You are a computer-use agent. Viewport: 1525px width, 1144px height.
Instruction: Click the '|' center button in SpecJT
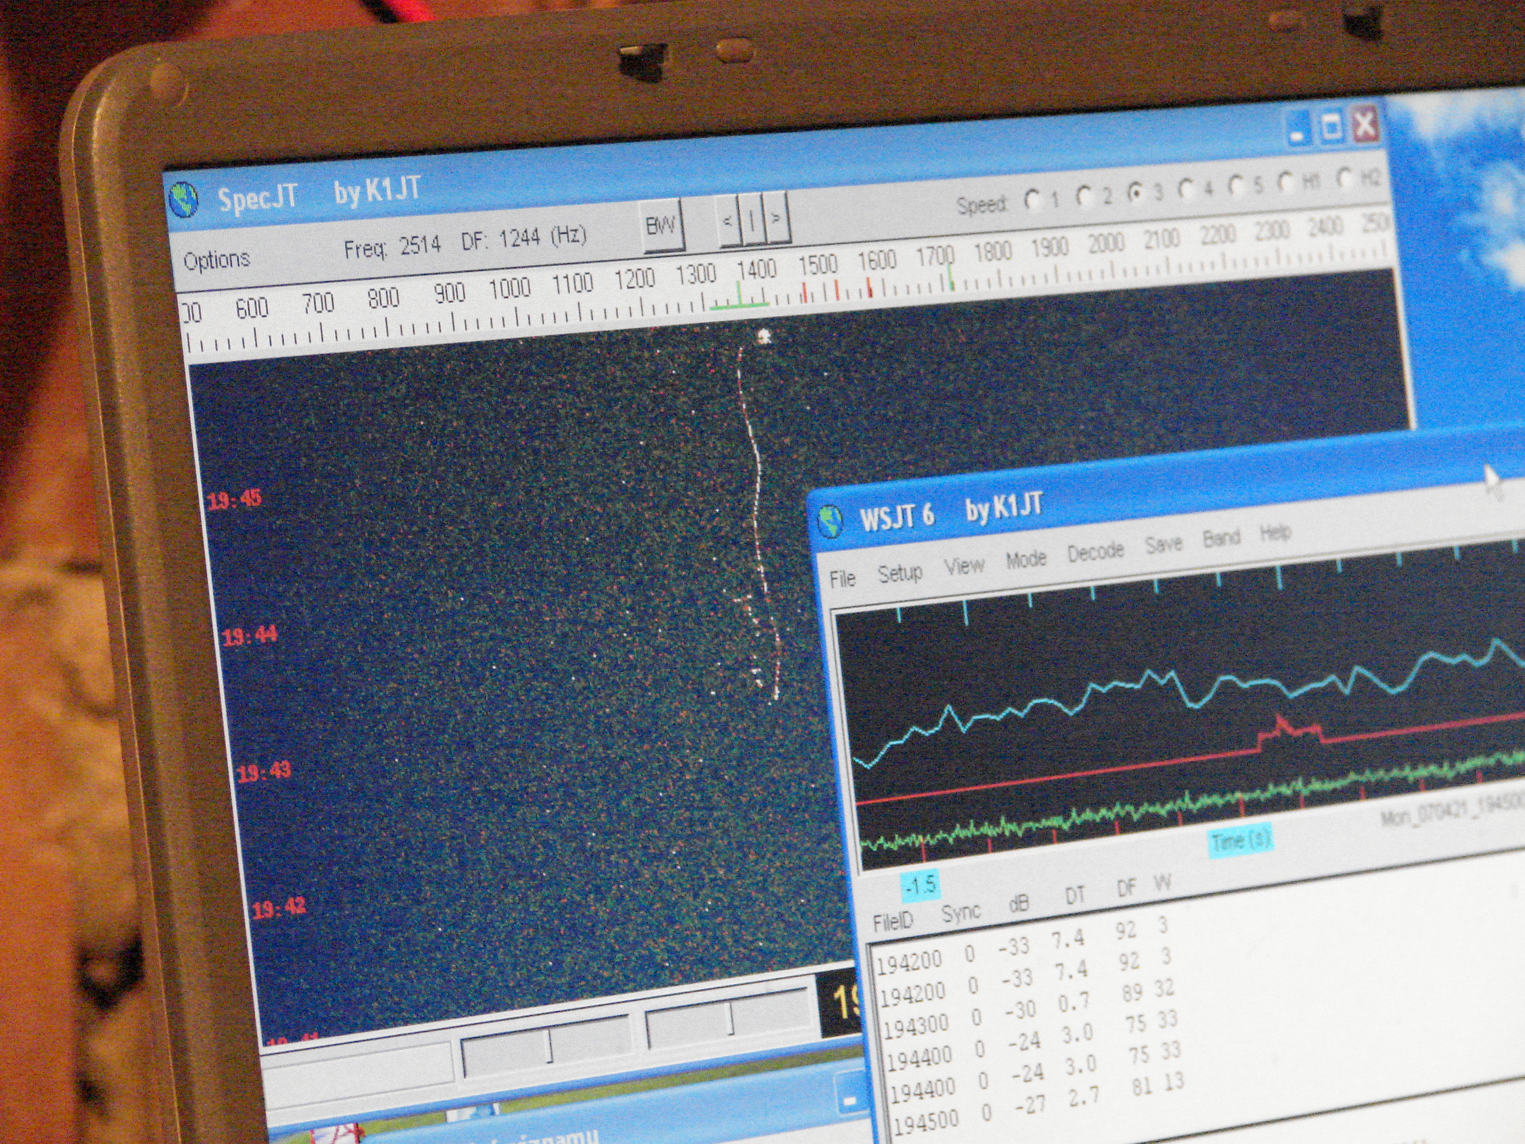point(752,219)
